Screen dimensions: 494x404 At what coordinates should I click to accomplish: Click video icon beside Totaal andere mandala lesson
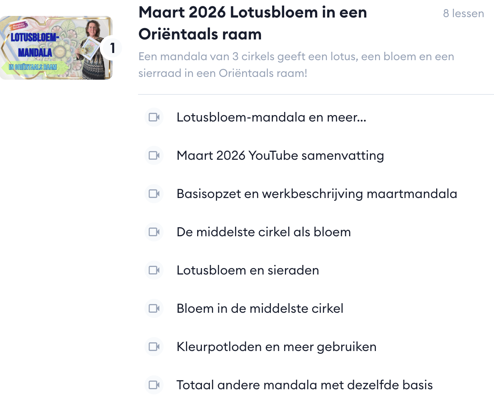(x=154, y=385)
